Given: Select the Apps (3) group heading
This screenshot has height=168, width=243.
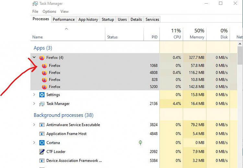Looking at the screenshot, I should [x=43, y=48].
